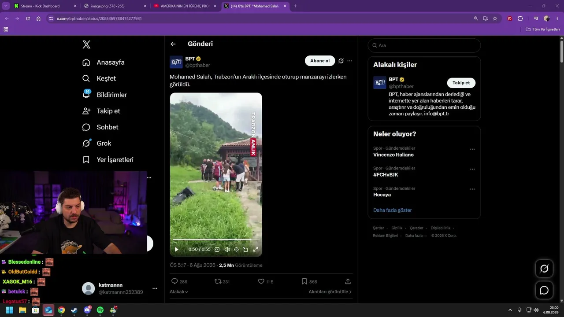Open the Hocaya trending topic
Image resolution: width=564 pixels, height=317 pixels.
(x=382, y=195)
